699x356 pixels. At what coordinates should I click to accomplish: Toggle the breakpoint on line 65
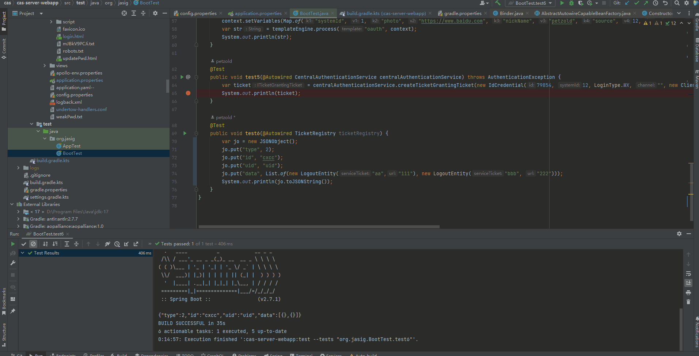coord(188,93)
